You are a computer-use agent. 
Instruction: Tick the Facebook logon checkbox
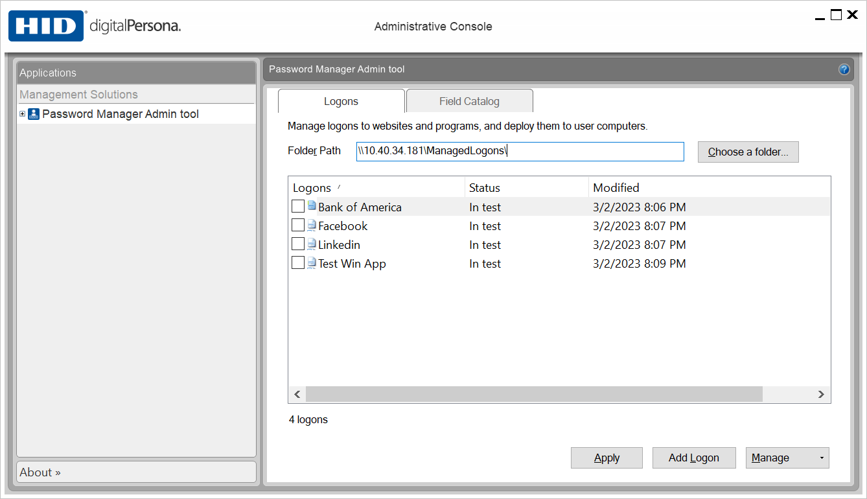tap(298, 226)
